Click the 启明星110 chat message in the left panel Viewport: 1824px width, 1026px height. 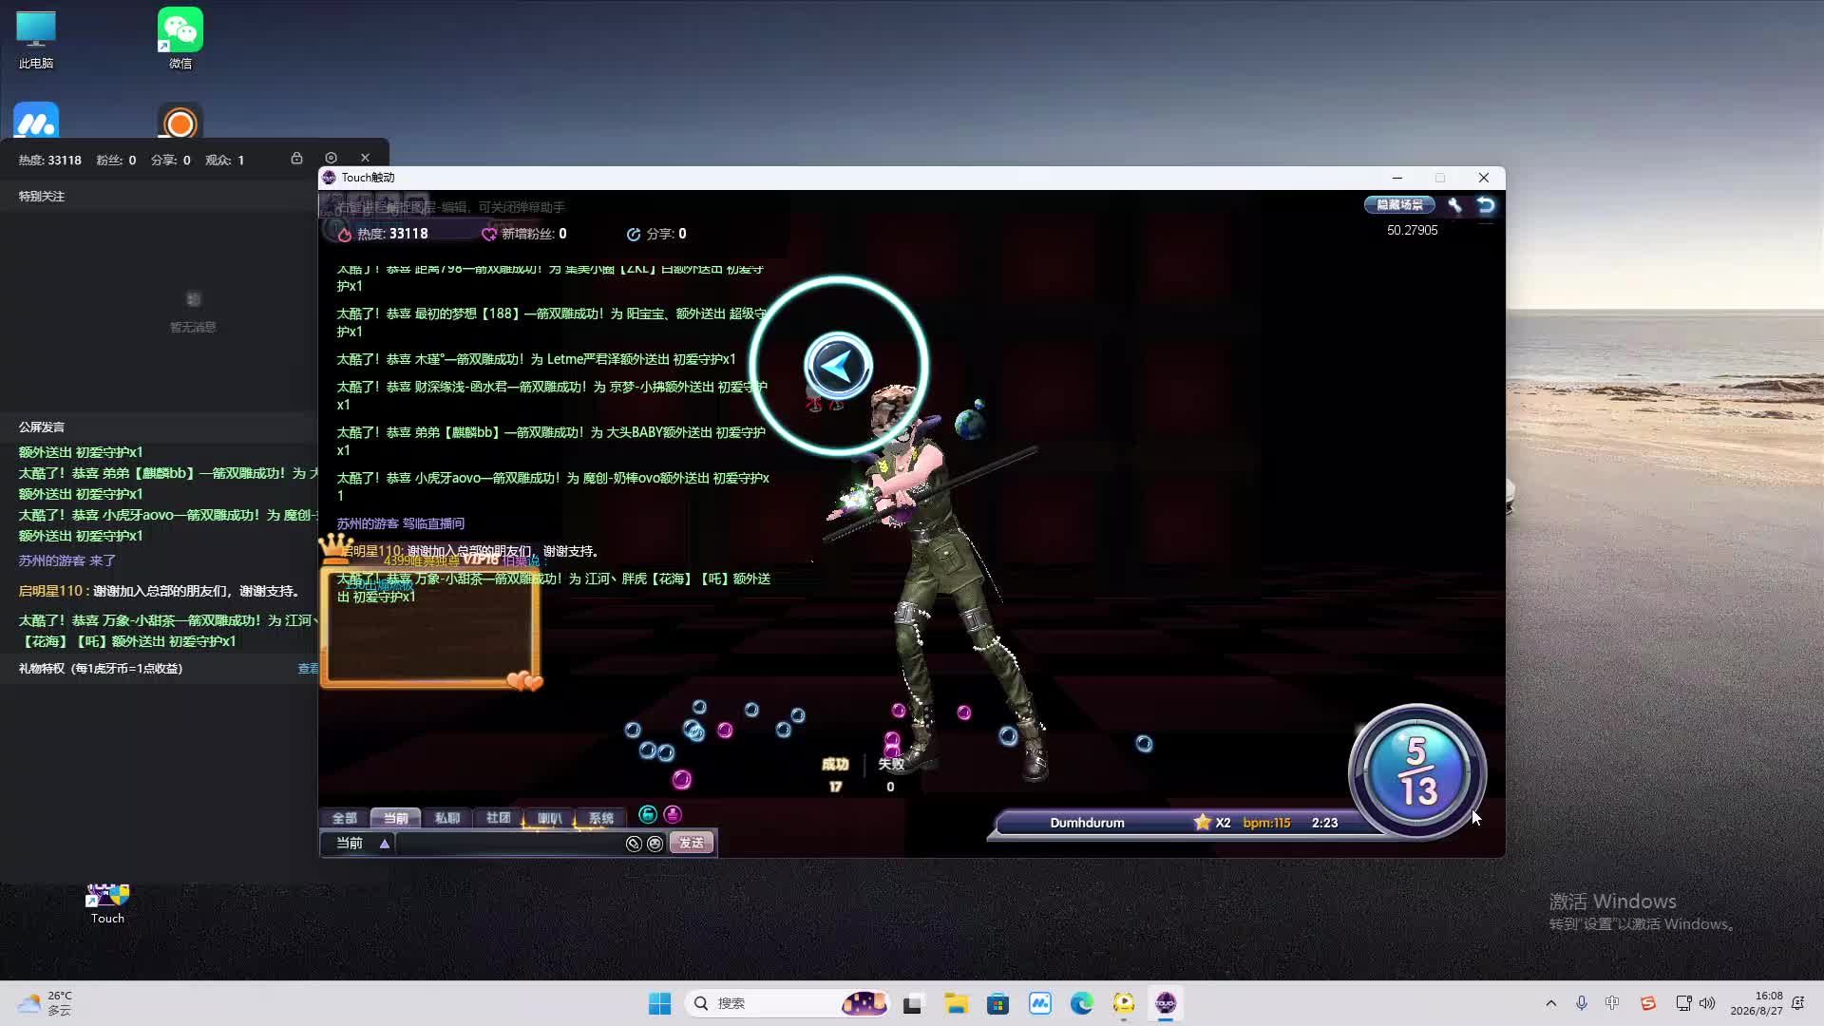tap(160, 591)
